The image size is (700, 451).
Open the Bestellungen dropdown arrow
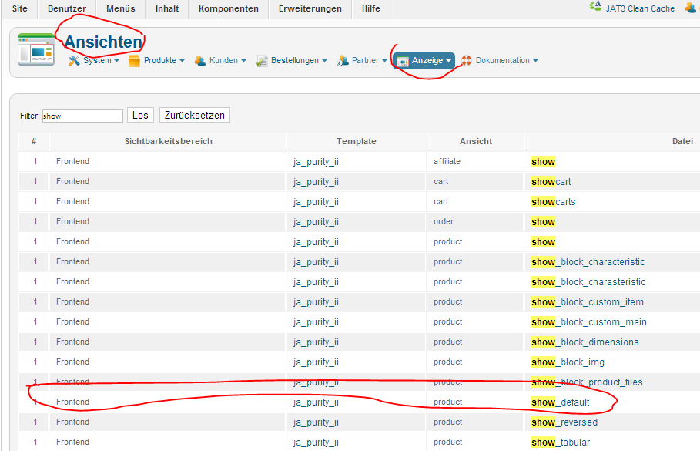pos(325,61)
